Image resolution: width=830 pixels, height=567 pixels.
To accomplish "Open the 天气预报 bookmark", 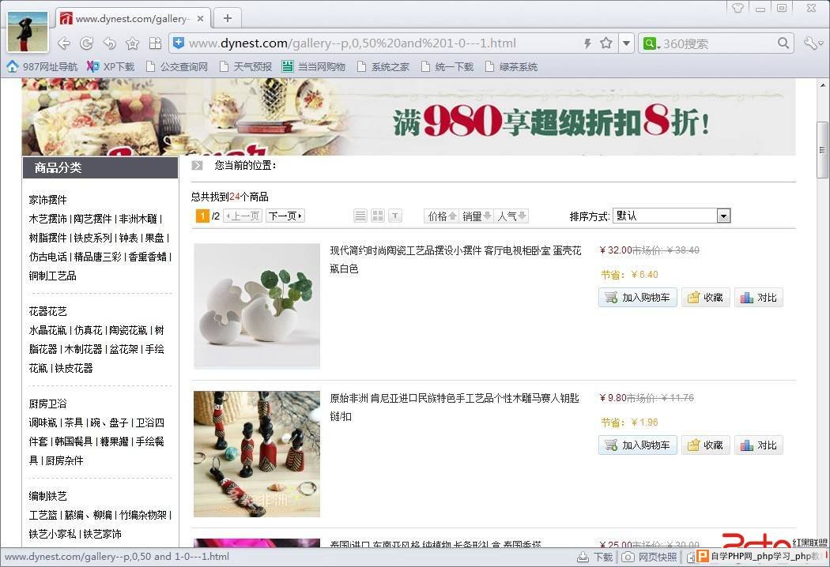I will coord(246,66).
